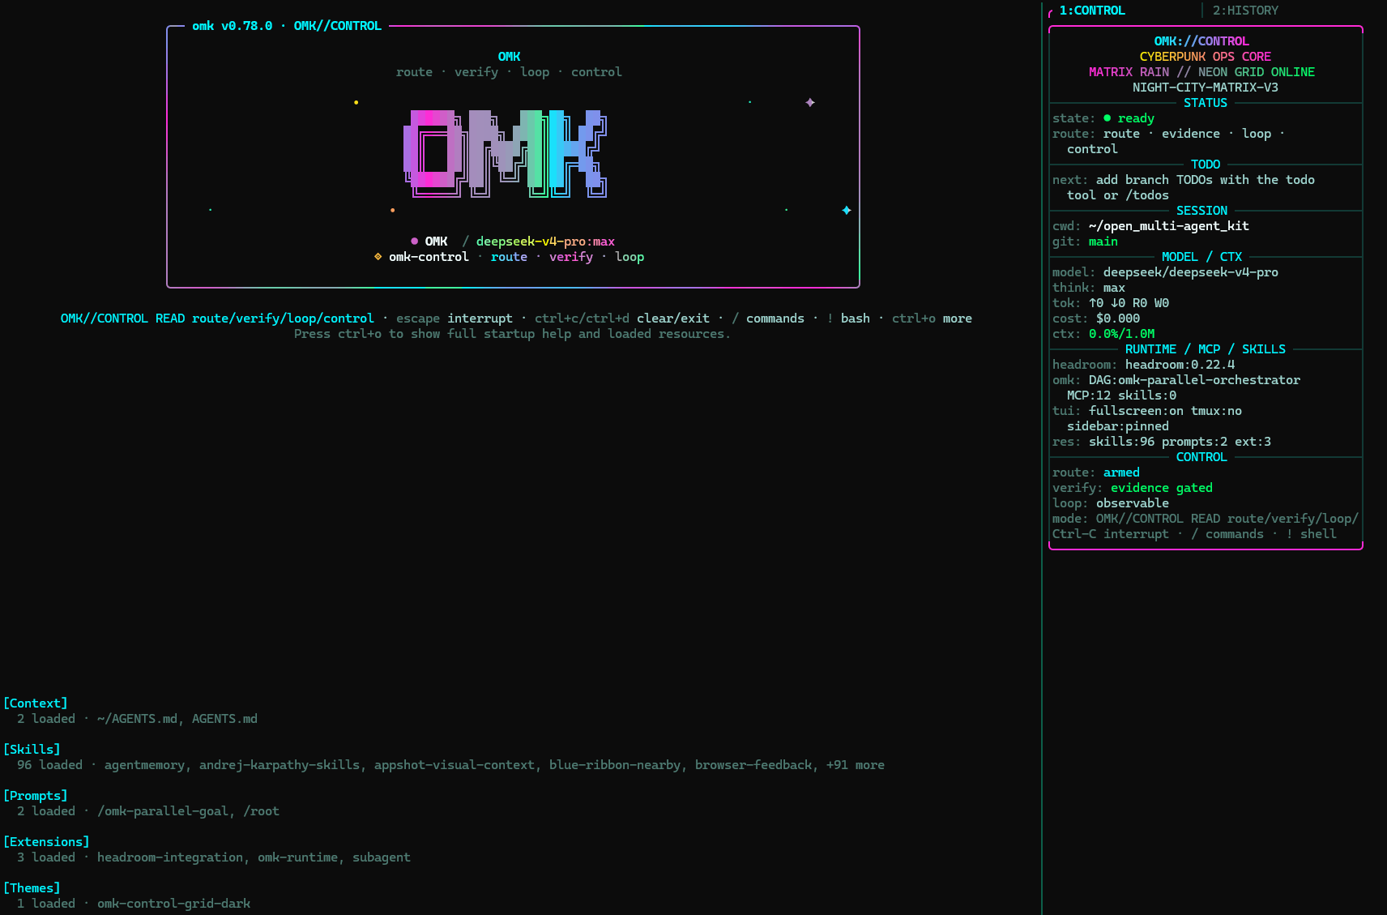Click the SESSION section header

coord(1201,211)
